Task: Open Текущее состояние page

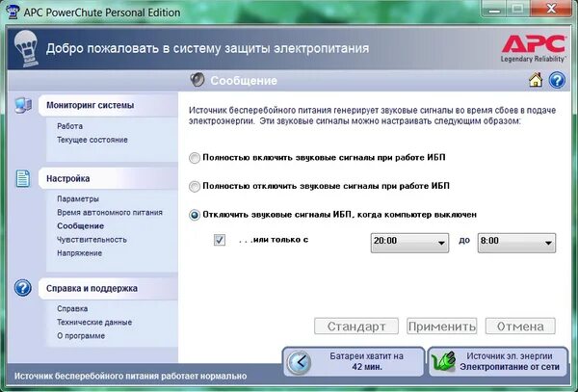Action: coord(92,140)
